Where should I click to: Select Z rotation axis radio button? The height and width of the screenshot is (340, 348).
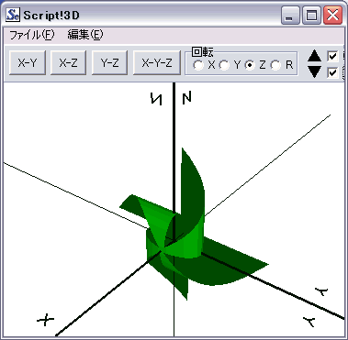[x=250, y=65]
